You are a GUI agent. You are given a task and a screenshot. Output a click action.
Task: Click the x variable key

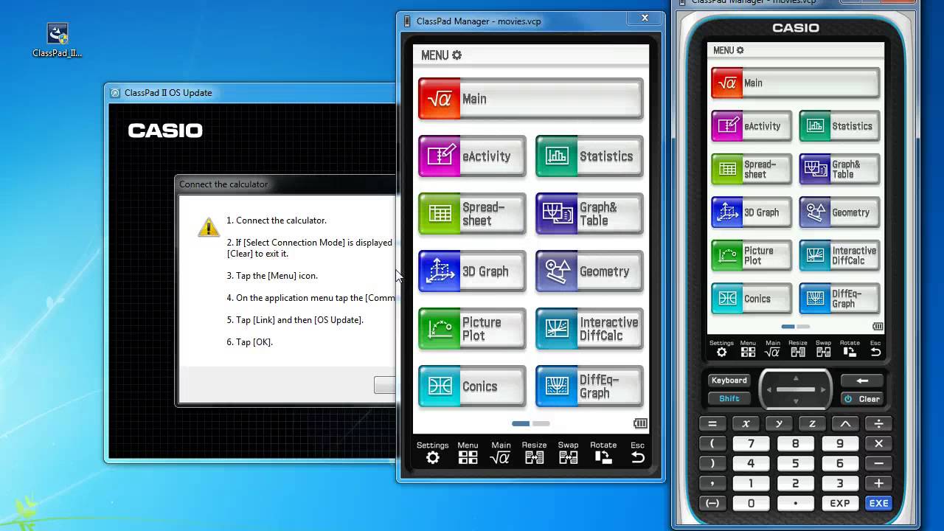pyautogui.click(x=746, y=423)
